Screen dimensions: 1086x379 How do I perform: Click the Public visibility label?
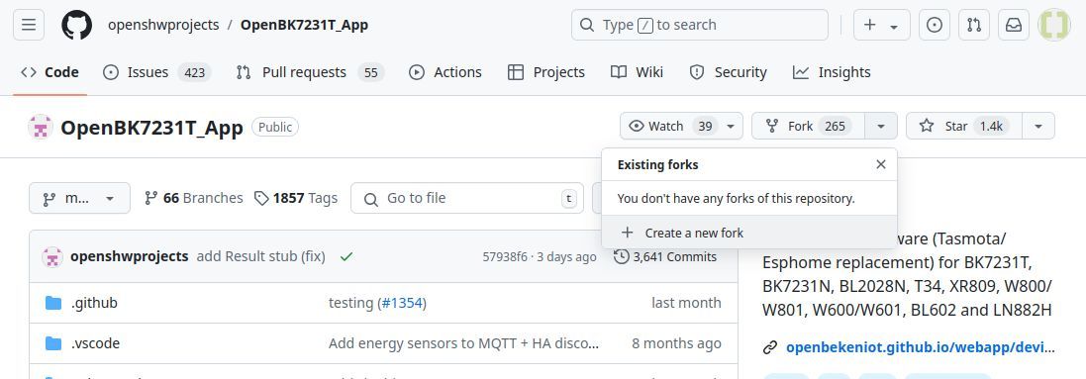click(275, 127)
